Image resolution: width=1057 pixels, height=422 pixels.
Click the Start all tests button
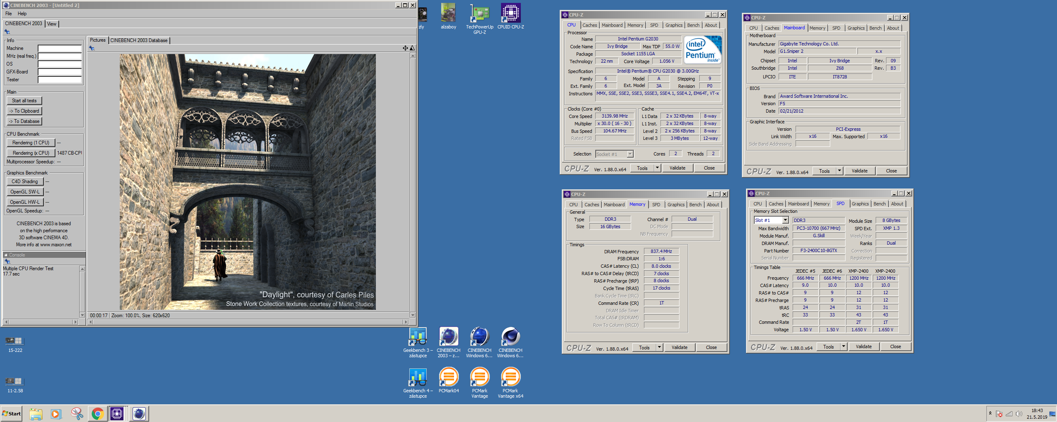click(x=24, y=101)
